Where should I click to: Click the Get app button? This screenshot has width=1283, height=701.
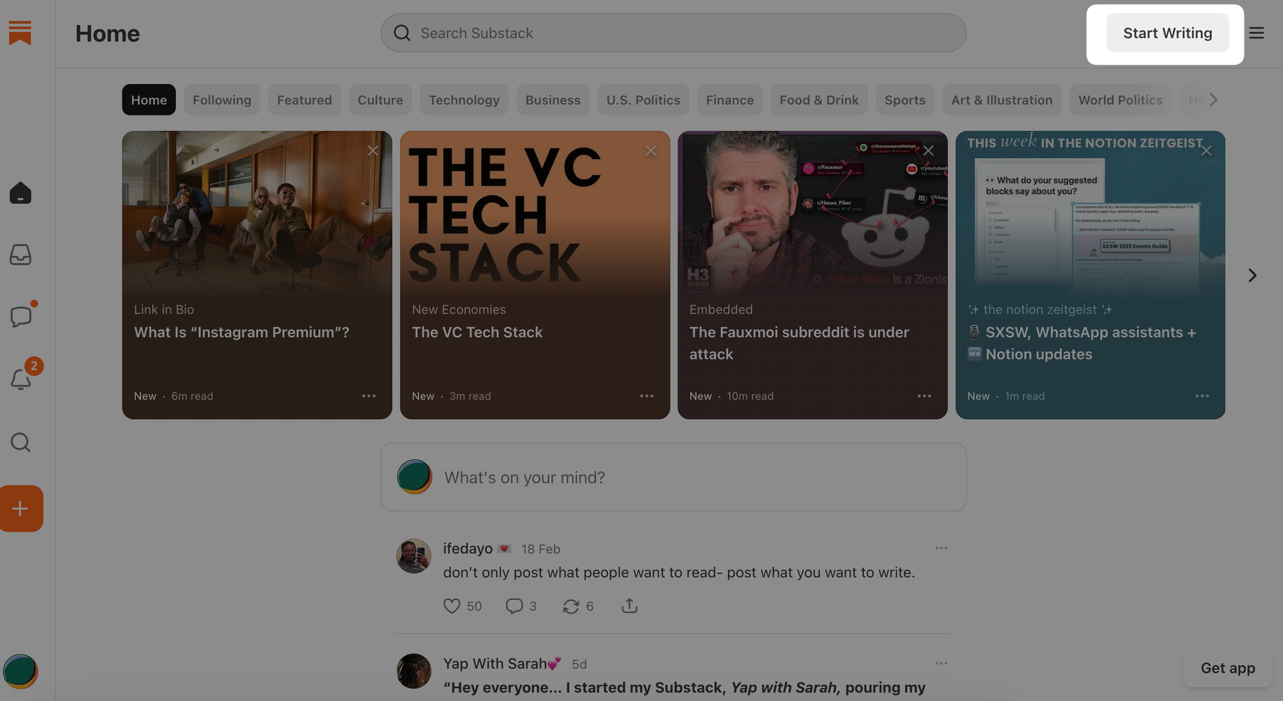(x=1227, y=668)
